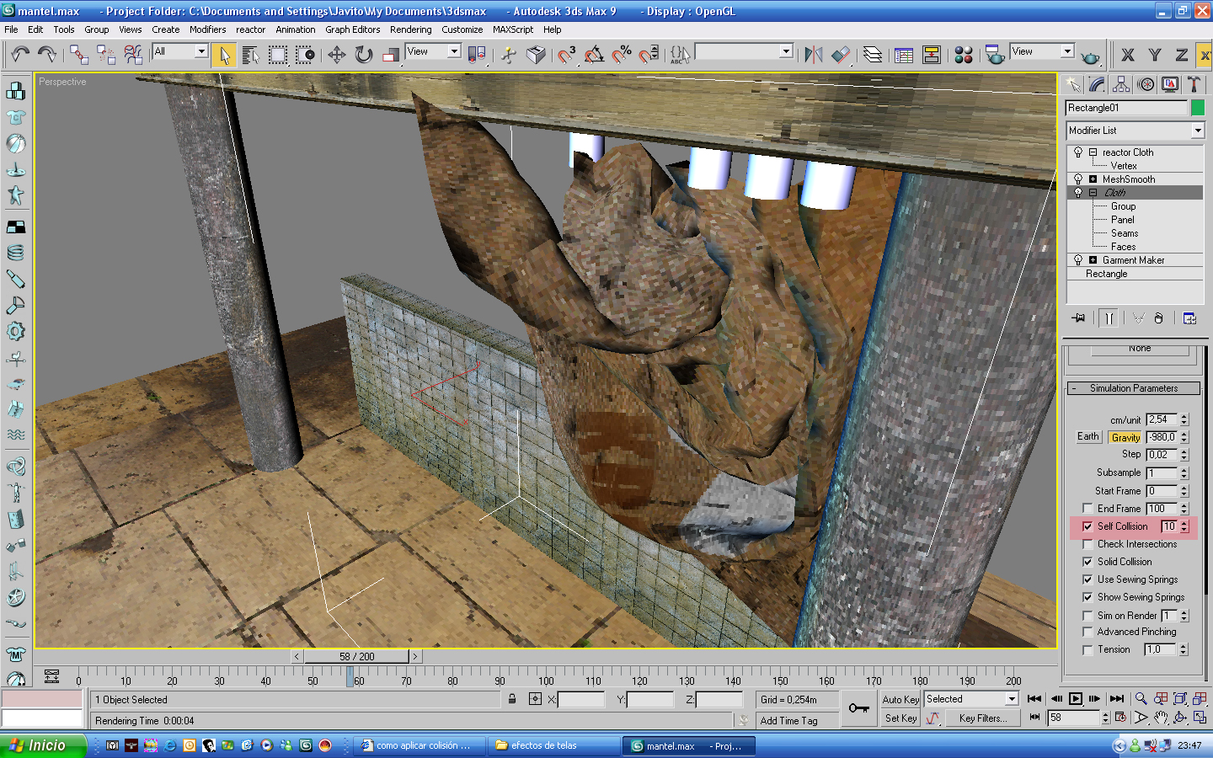Image resolution: width=1213 pixels, height=758 pixels.
Task: Open the Display command panel tab
Action: (1170, 84)
